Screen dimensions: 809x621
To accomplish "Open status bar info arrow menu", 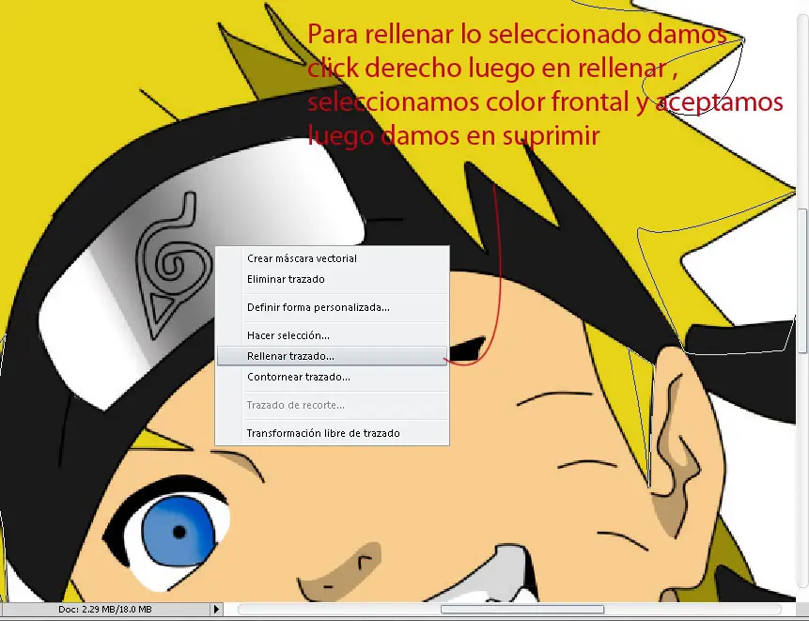I will [x=217, y=610].
